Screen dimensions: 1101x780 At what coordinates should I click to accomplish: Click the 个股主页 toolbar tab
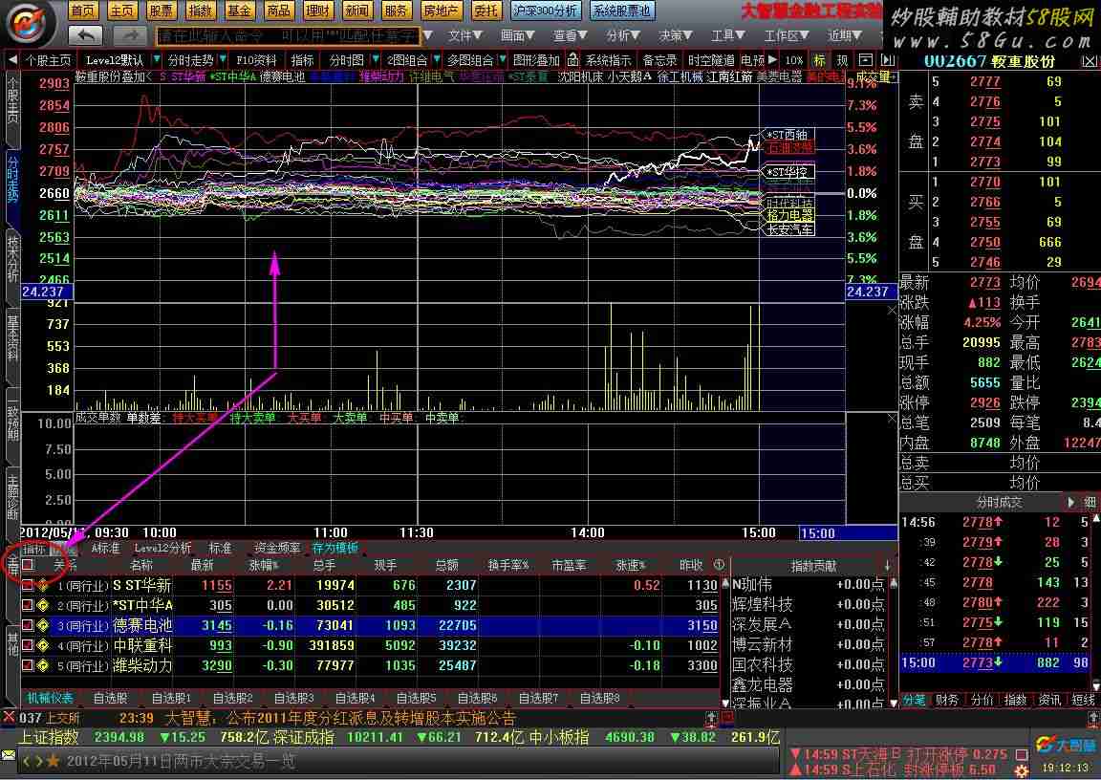tap(48, 60)
